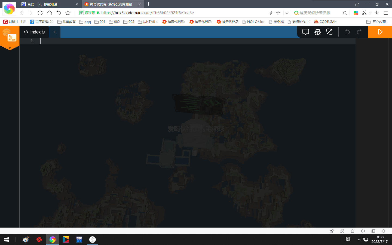
Task: Open the bug debug icon in editor toolbar
Action: click(x=318, y=32)
